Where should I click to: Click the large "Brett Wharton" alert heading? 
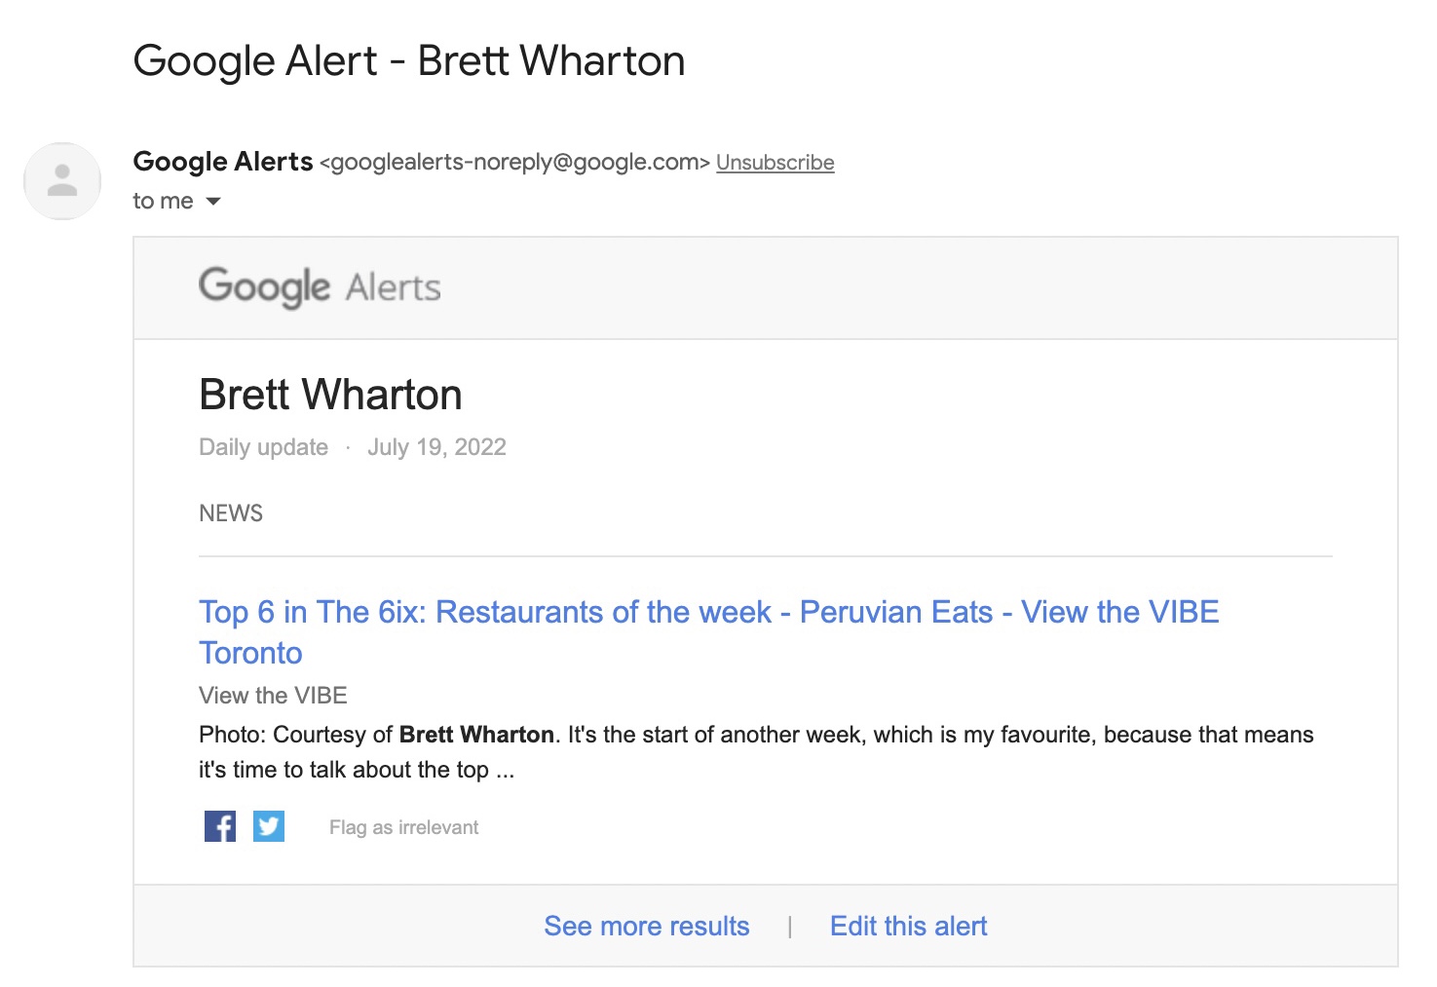(330, 395)
